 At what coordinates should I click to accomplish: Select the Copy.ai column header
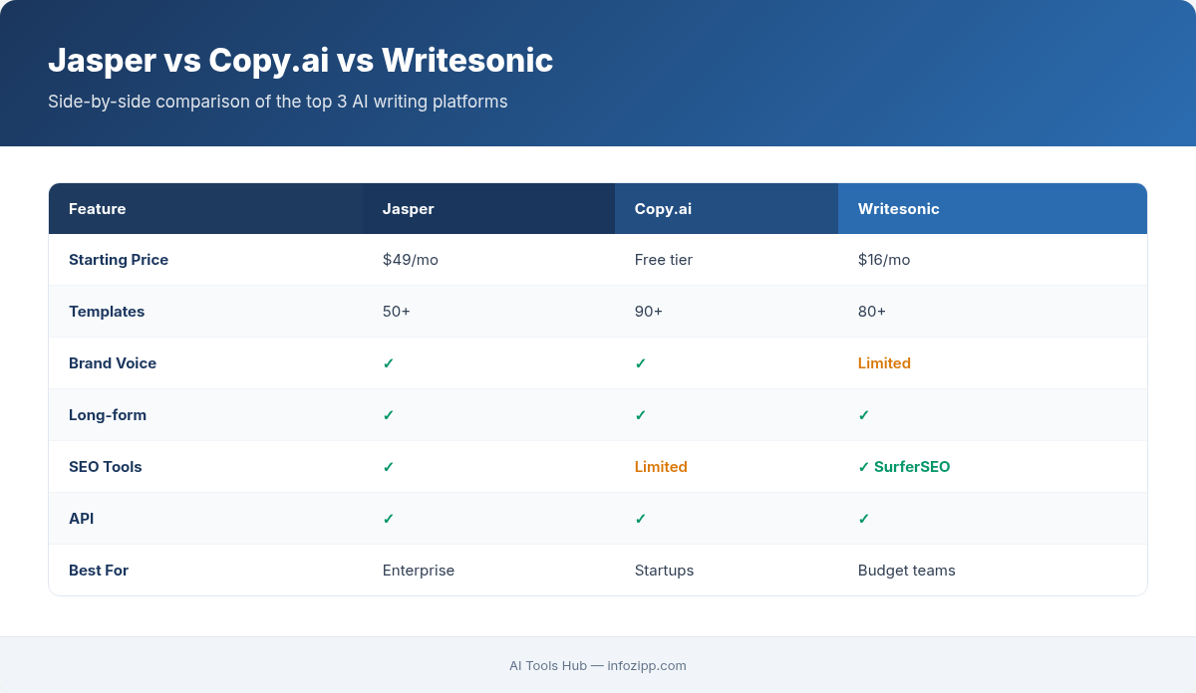(x=663, y=209)
